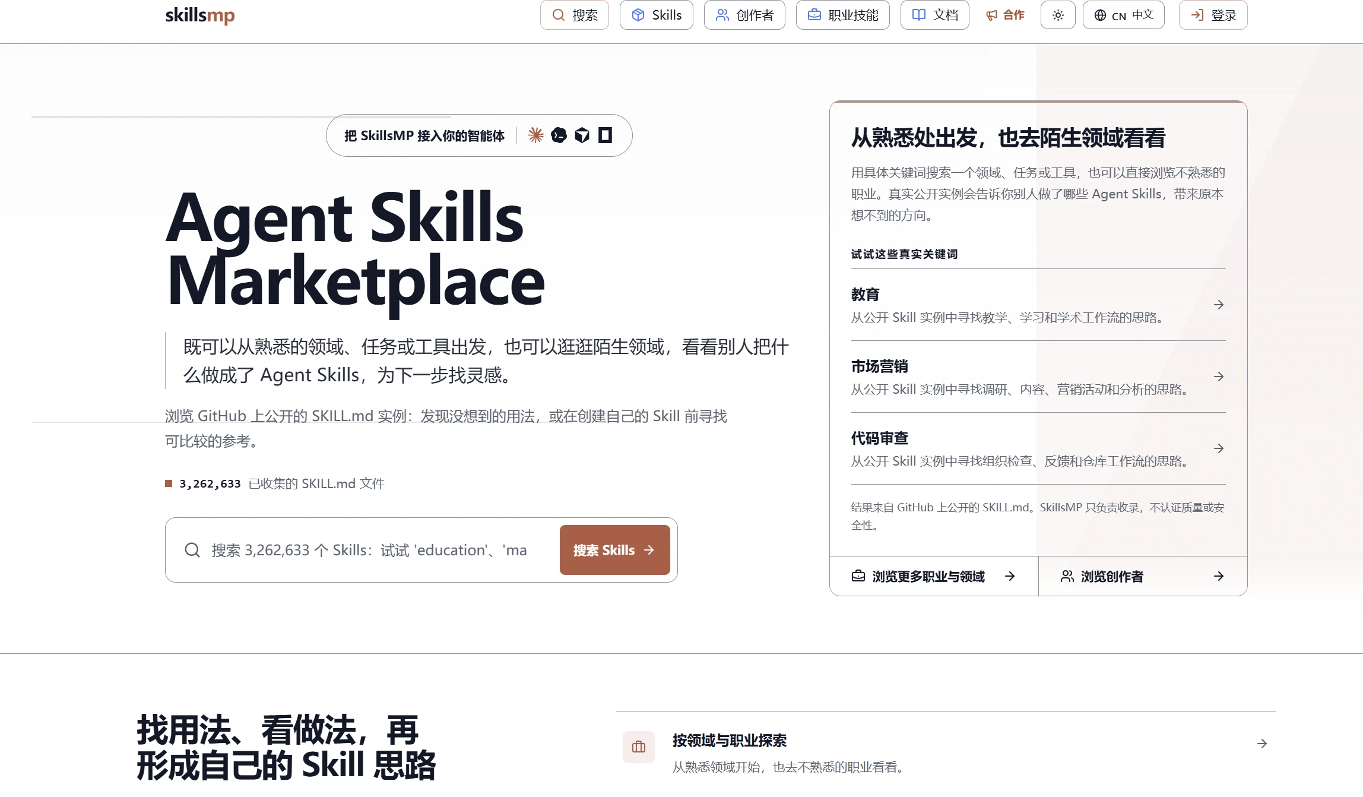The width and height of the screenshot is (1363, 797).
Task: Click the arrow after 浏览创作者
Action: (1219, 576)
